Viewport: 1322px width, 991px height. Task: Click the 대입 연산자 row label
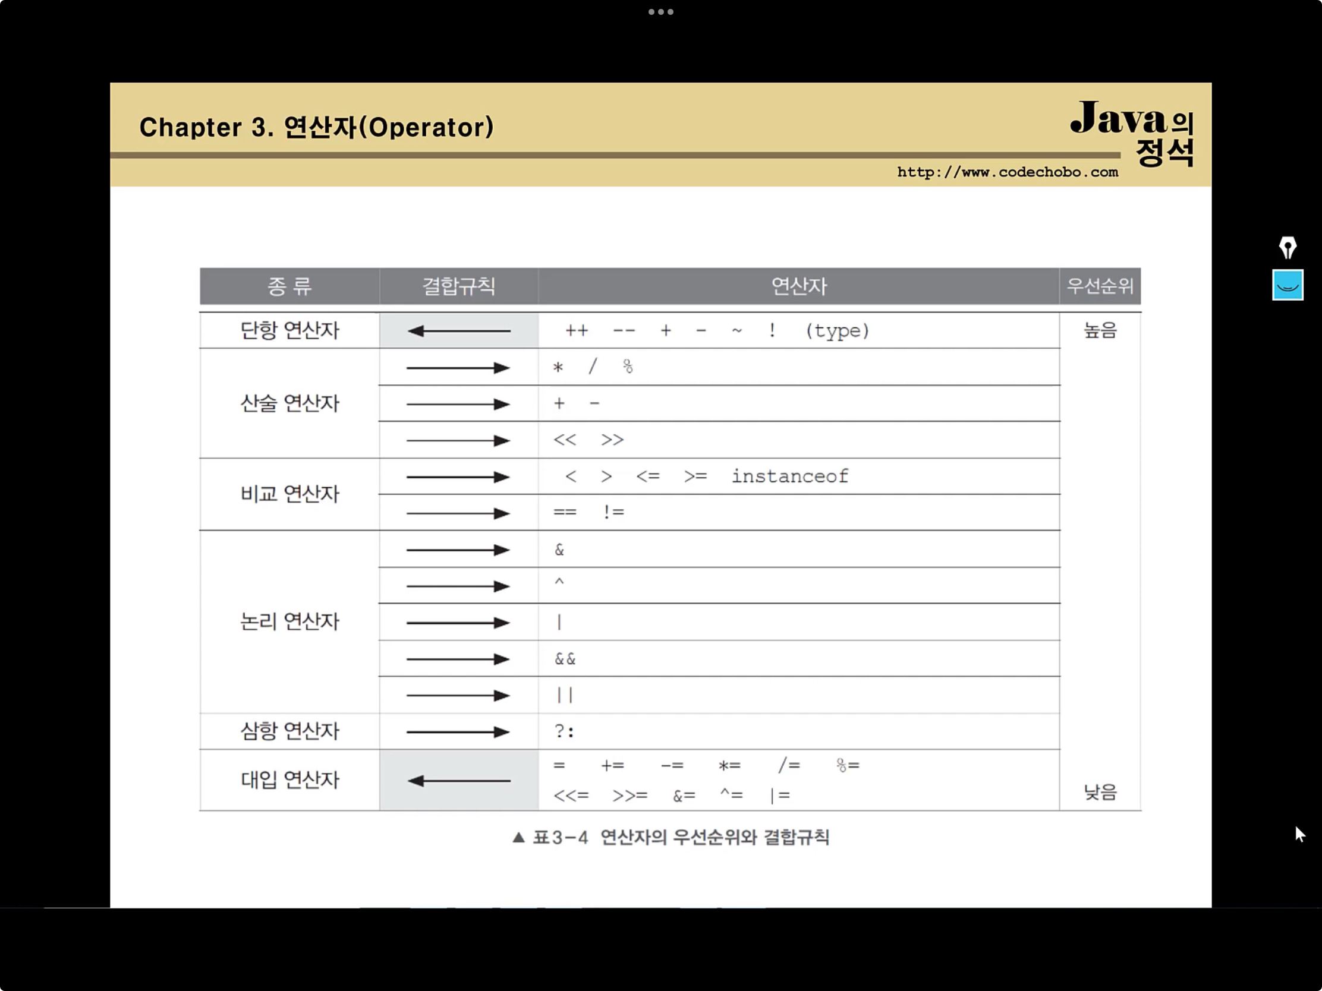(x=290, y=779)
